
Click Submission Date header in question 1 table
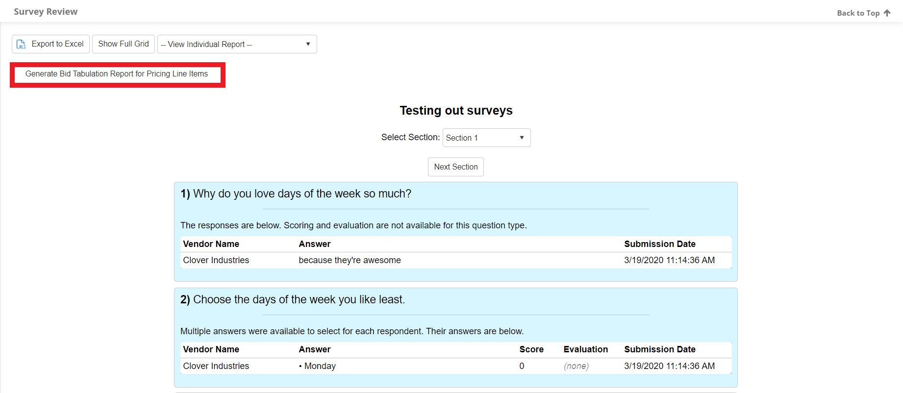660,244
